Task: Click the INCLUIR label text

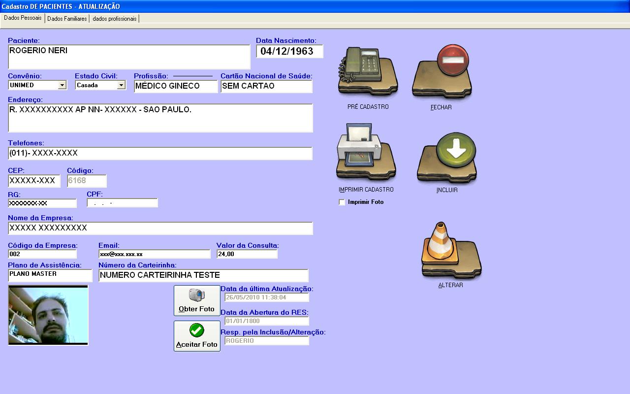Action: [x=447, y=190]
